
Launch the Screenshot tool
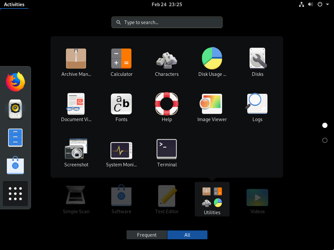click(x=76, y=153)
